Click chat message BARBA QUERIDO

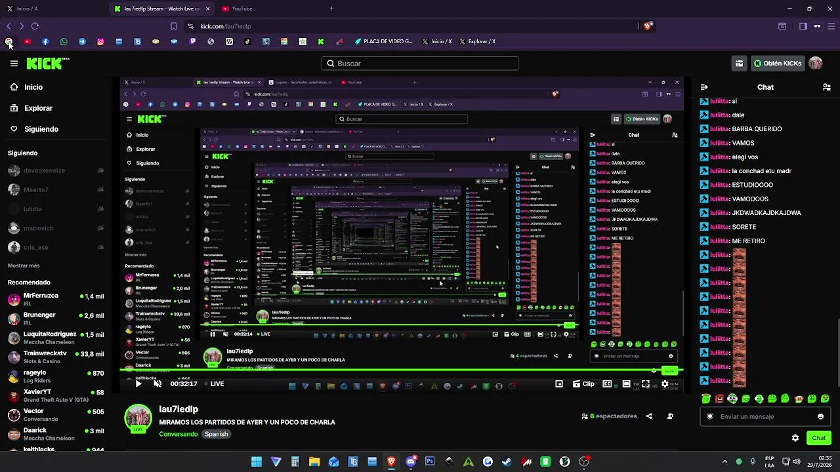click(757, 129)
